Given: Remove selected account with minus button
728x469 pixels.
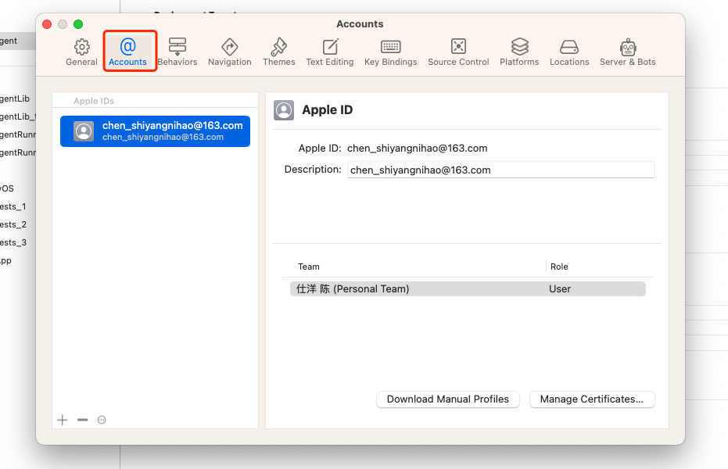Looking at the screenshot, I should coord(82,421).
